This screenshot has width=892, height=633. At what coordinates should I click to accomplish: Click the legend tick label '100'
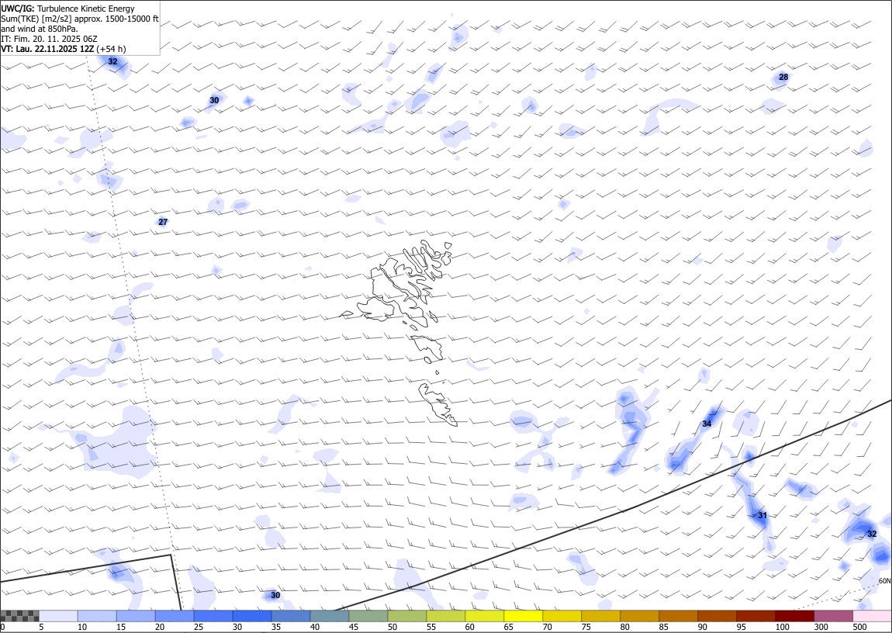point(782,628)
